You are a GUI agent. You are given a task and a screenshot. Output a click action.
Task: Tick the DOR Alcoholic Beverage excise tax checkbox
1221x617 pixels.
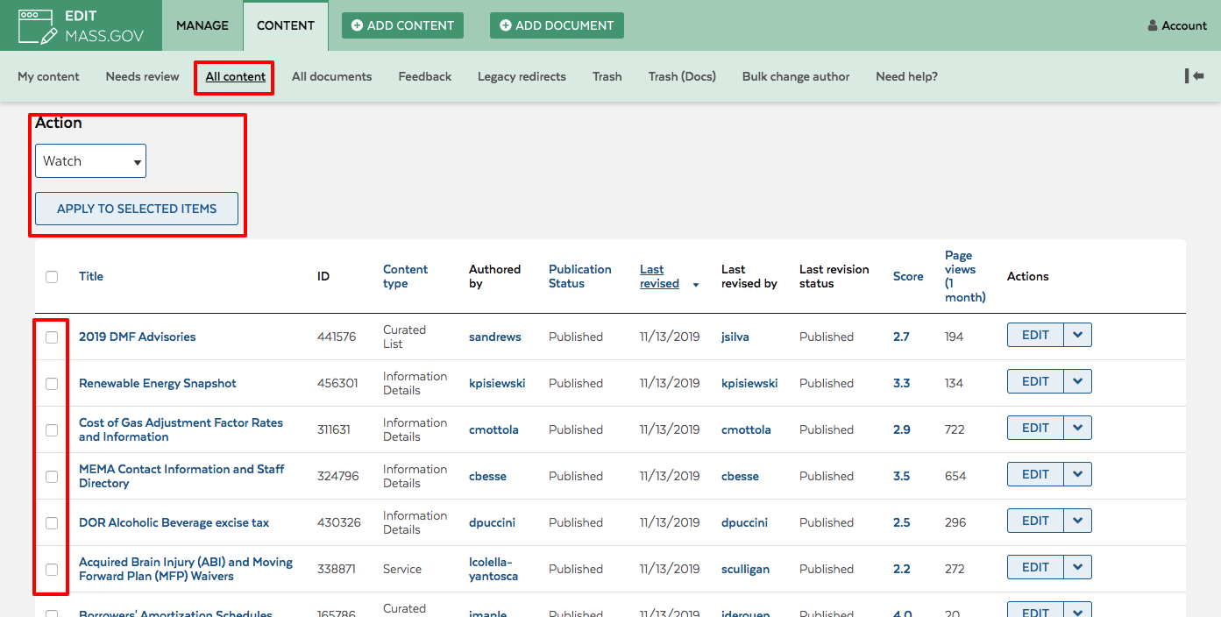52,523
